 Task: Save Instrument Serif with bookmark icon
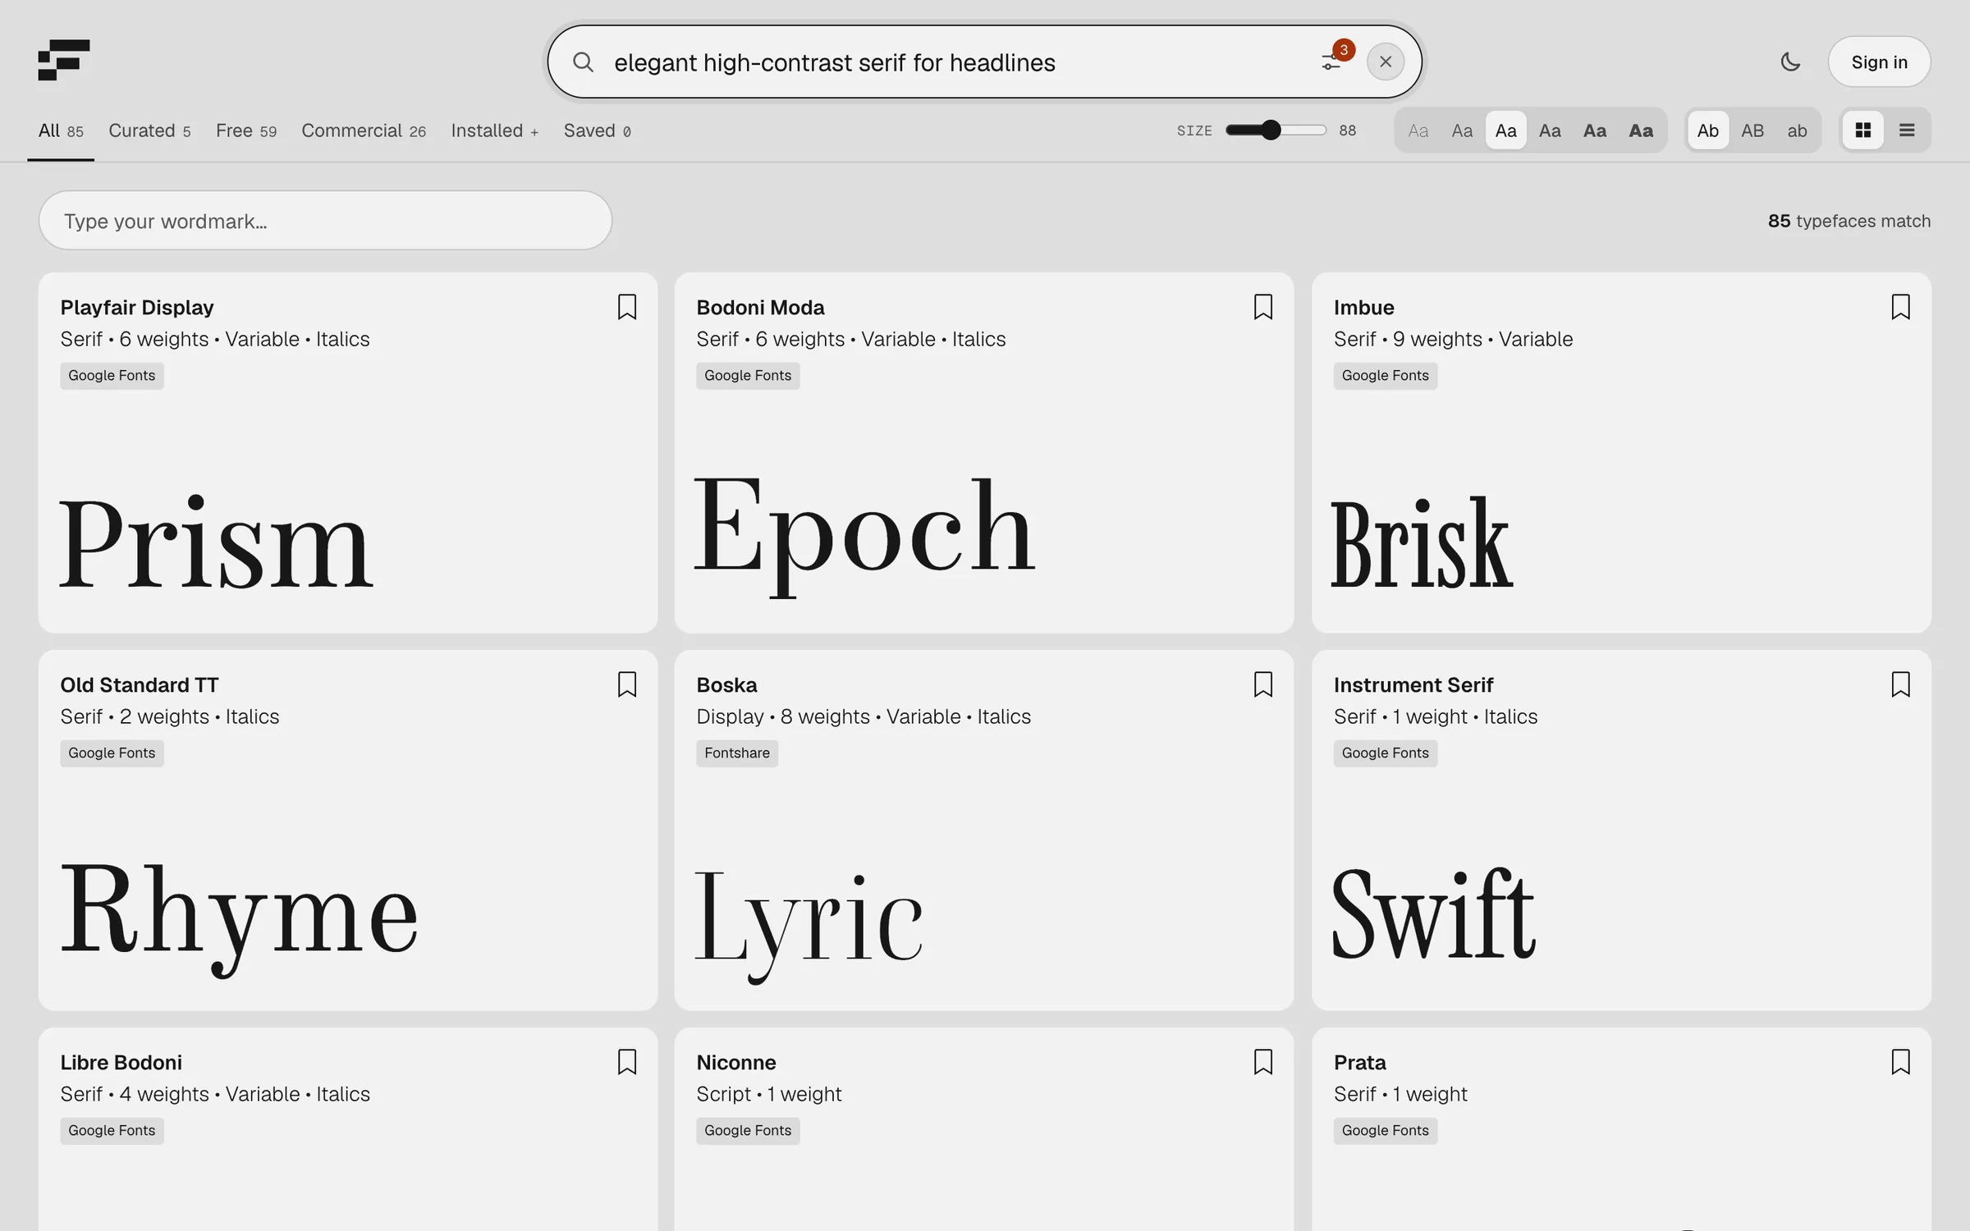[1900, 684]
